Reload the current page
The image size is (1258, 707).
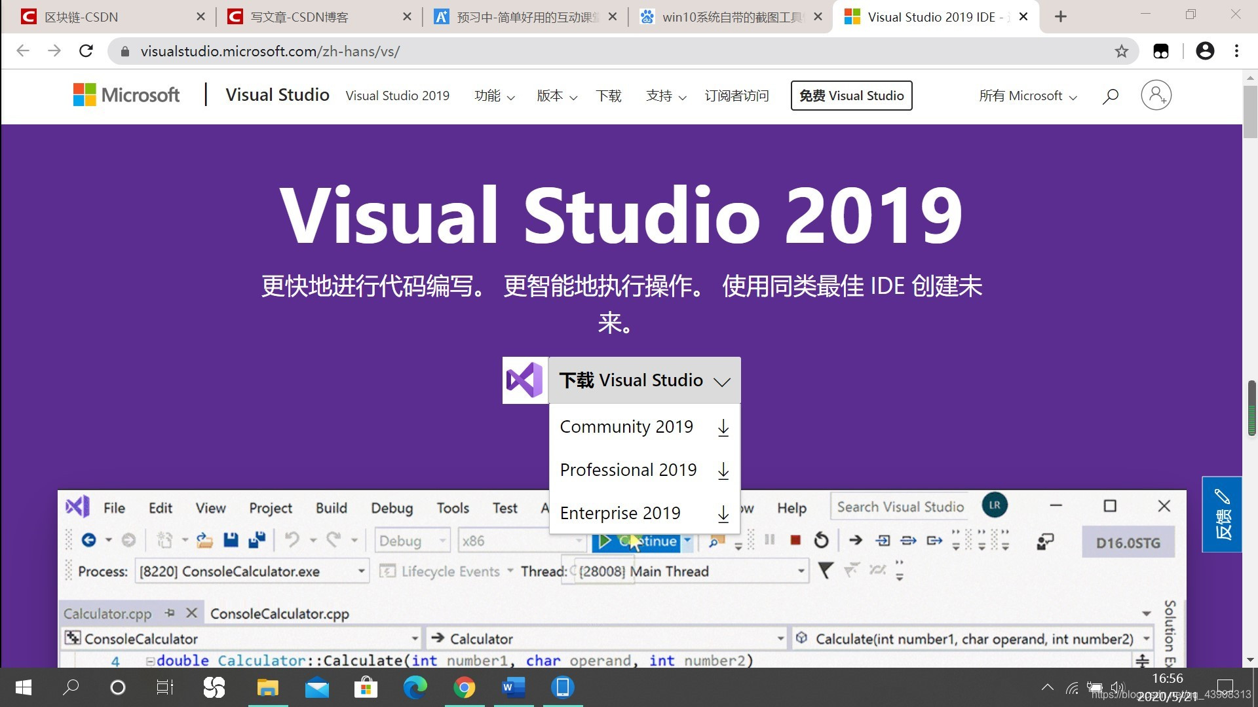[x=86, y=51]
